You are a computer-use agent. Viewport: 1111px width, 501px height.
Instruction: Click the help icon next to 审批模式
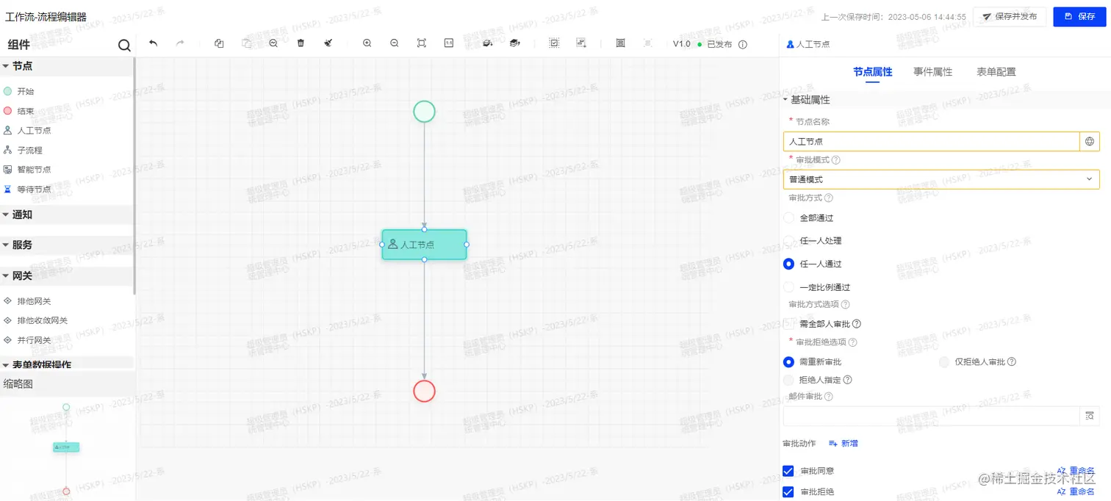click(x=836, y=160)
